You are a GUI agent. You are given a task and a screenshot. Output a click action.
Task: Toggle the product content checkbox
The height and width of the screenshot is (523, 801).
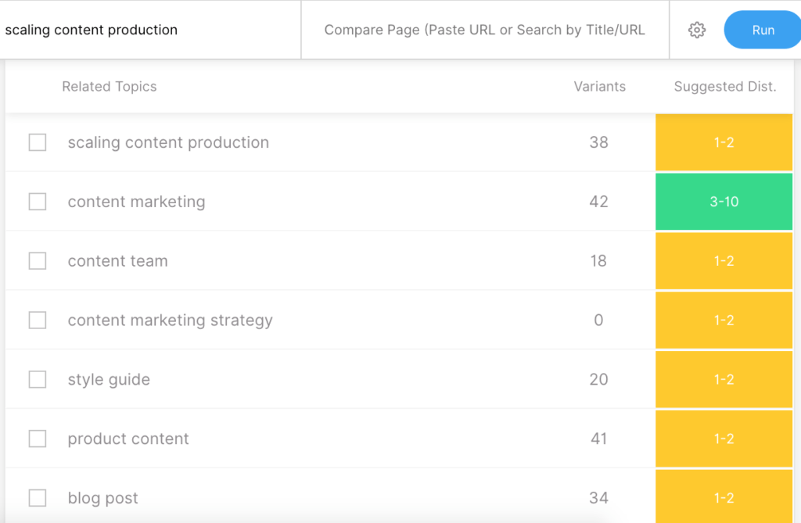38,439
